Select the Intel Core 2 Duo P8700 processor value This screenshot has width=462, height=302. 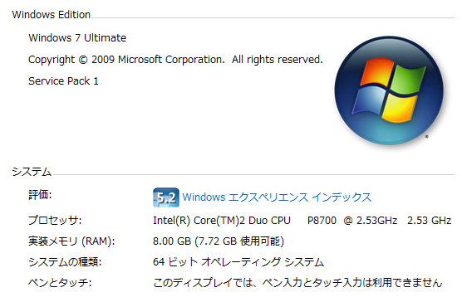(x=302, y=220)
